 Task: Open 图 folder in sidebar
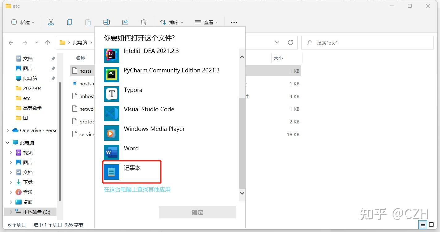pyautogui.click(x=25, y=118)
